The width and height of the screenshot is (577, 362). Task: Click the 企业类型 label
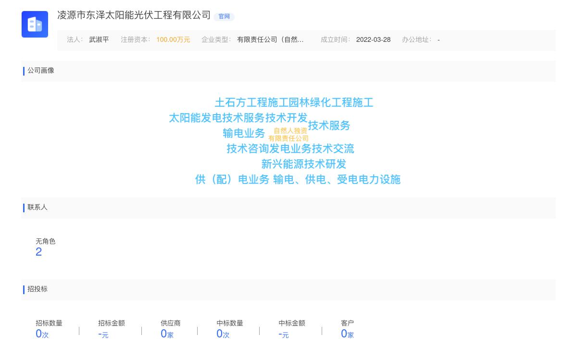[x=216, y=40]
